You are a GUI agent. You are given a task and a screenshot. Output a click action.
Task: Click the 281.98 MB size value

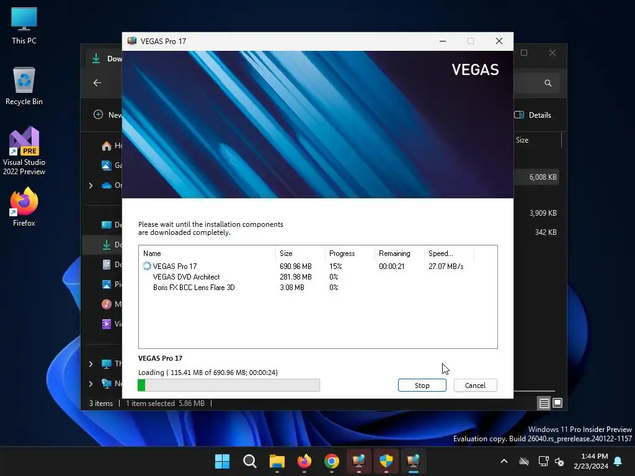(x=296, y=277)
